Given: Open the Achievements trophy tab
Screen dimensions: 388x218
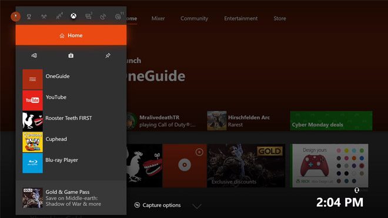Looking at the screenshot, I should 29,16.
